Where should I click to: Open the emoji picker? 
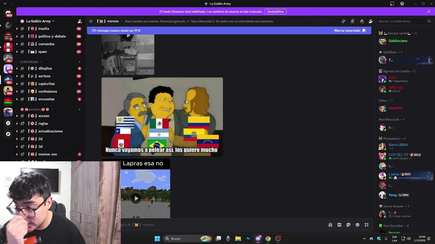click(358, 225)
